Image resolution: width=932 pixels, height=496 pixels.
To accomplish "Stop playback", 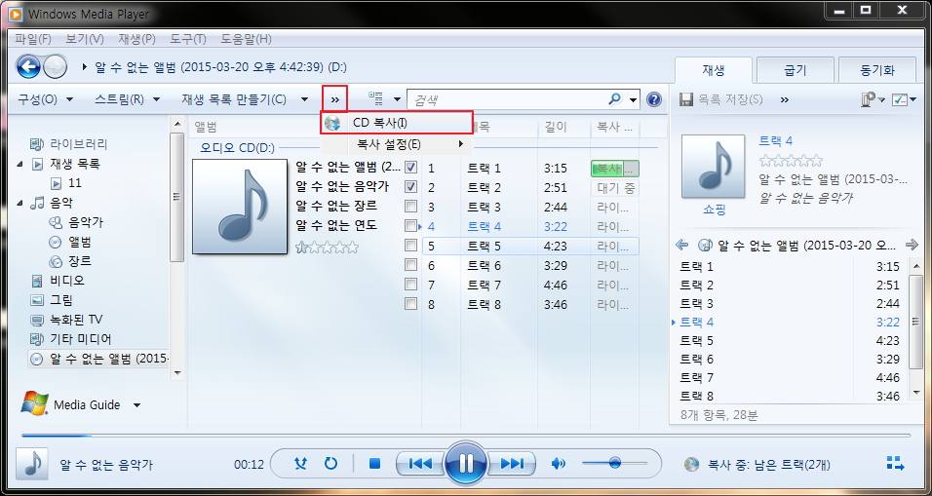I will [374, 463].
